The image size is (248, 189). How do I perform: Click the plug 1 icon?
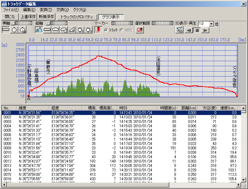coord(80,30)
